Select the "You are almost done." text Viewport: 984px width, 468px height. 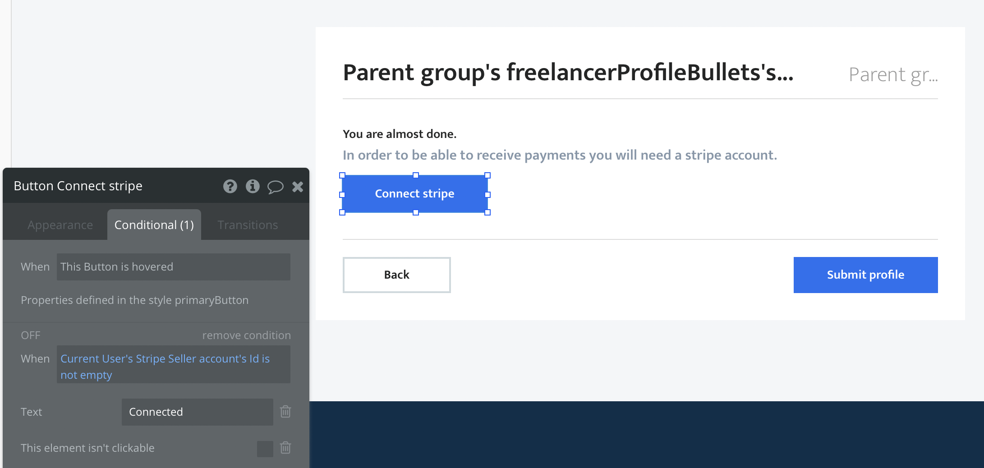(x=400, y=134)
